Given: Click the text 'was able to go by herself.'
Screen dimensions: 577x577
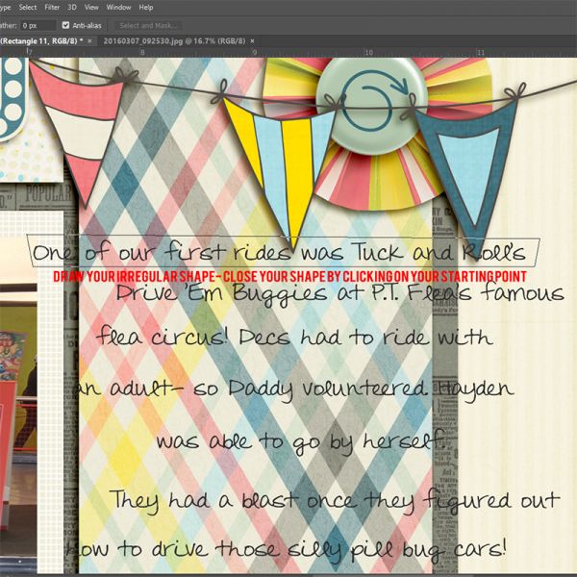Looking at the screenshot, I should [300, 441].
